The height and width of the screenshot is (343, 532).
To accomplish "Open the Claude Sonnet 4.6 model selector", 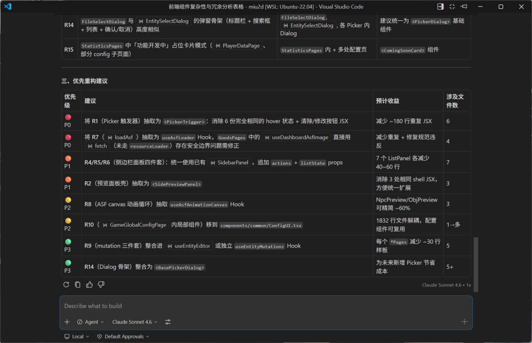I will [134, 322].
